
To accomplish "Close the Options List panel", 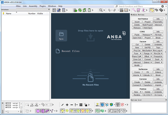I will pyautogui.click(x=166, y=100).
